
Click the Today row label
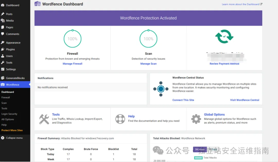click(x=50, y=154)
